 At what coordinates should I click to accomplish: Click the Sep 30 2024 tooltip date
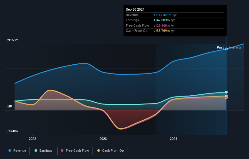point(135,9)
